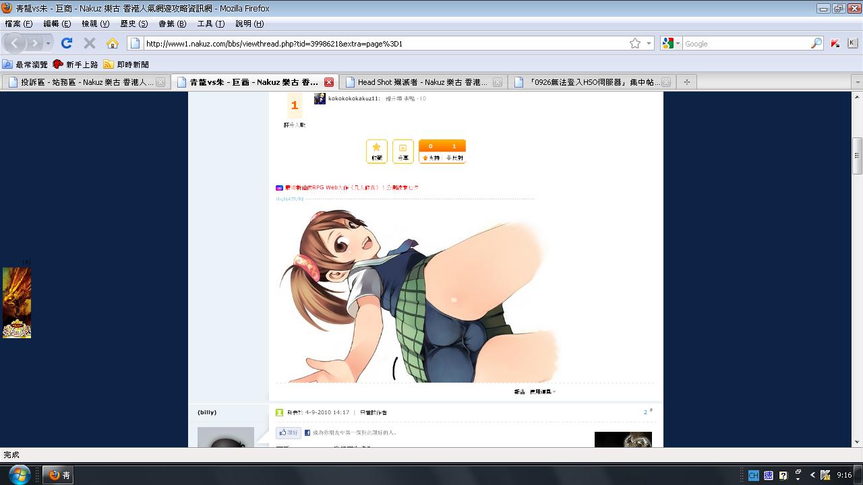
Task: Open the 檢視 (V) menu
Action: coord(95,24)
